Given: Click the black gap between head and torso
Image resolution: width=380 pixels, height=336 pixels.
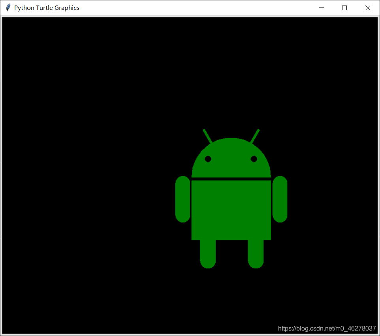Looking at the screenshot, I should point(231,179).
